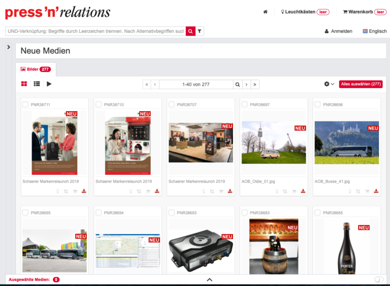Screen dimensions: 390x286
Task: Add PNR38711 to the cart
Action: coord(75,191)
